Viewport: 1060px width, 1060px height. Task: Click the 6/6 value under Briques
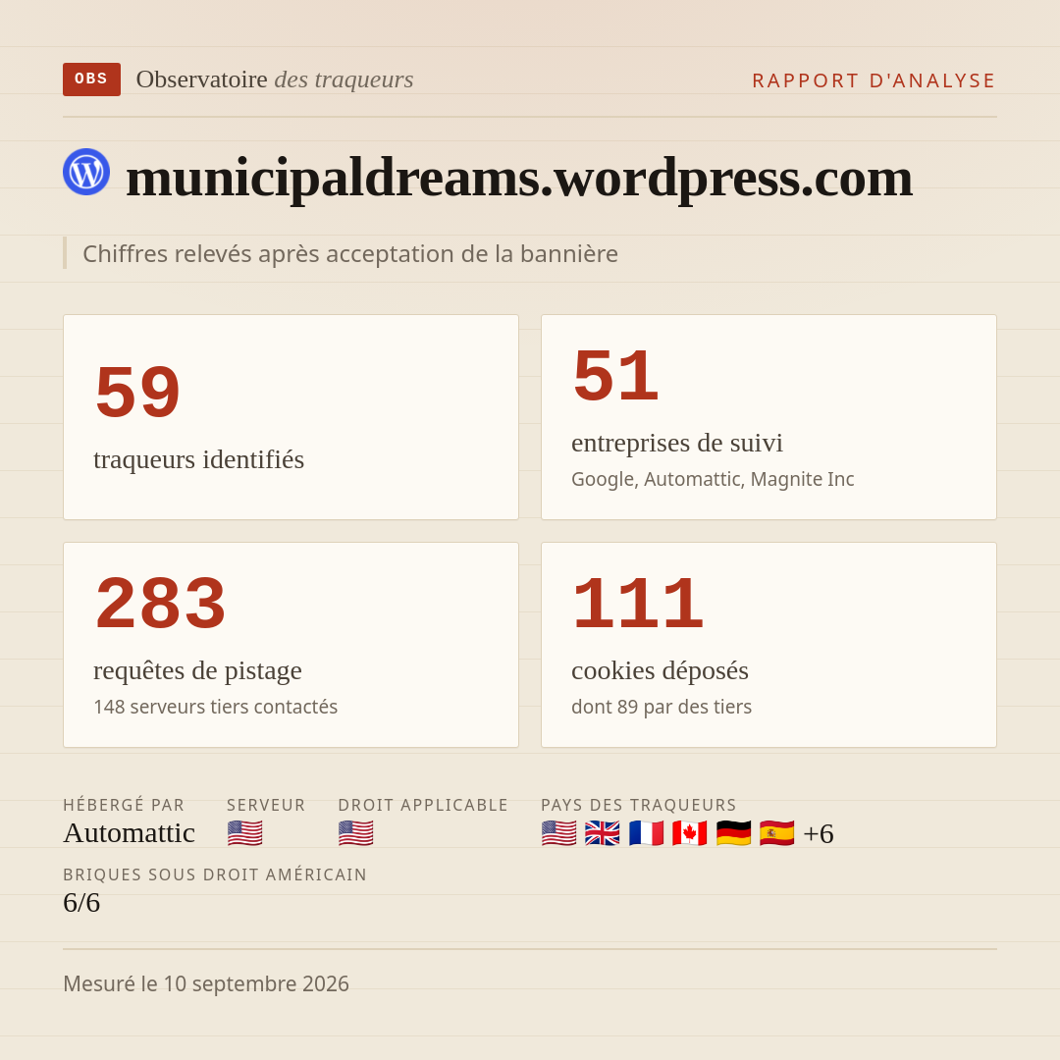pos(81,903)
